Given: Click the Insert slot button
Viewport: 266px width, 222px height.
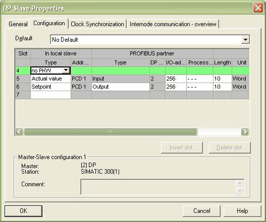Looking at the screenshot, I should click(182, 147).
